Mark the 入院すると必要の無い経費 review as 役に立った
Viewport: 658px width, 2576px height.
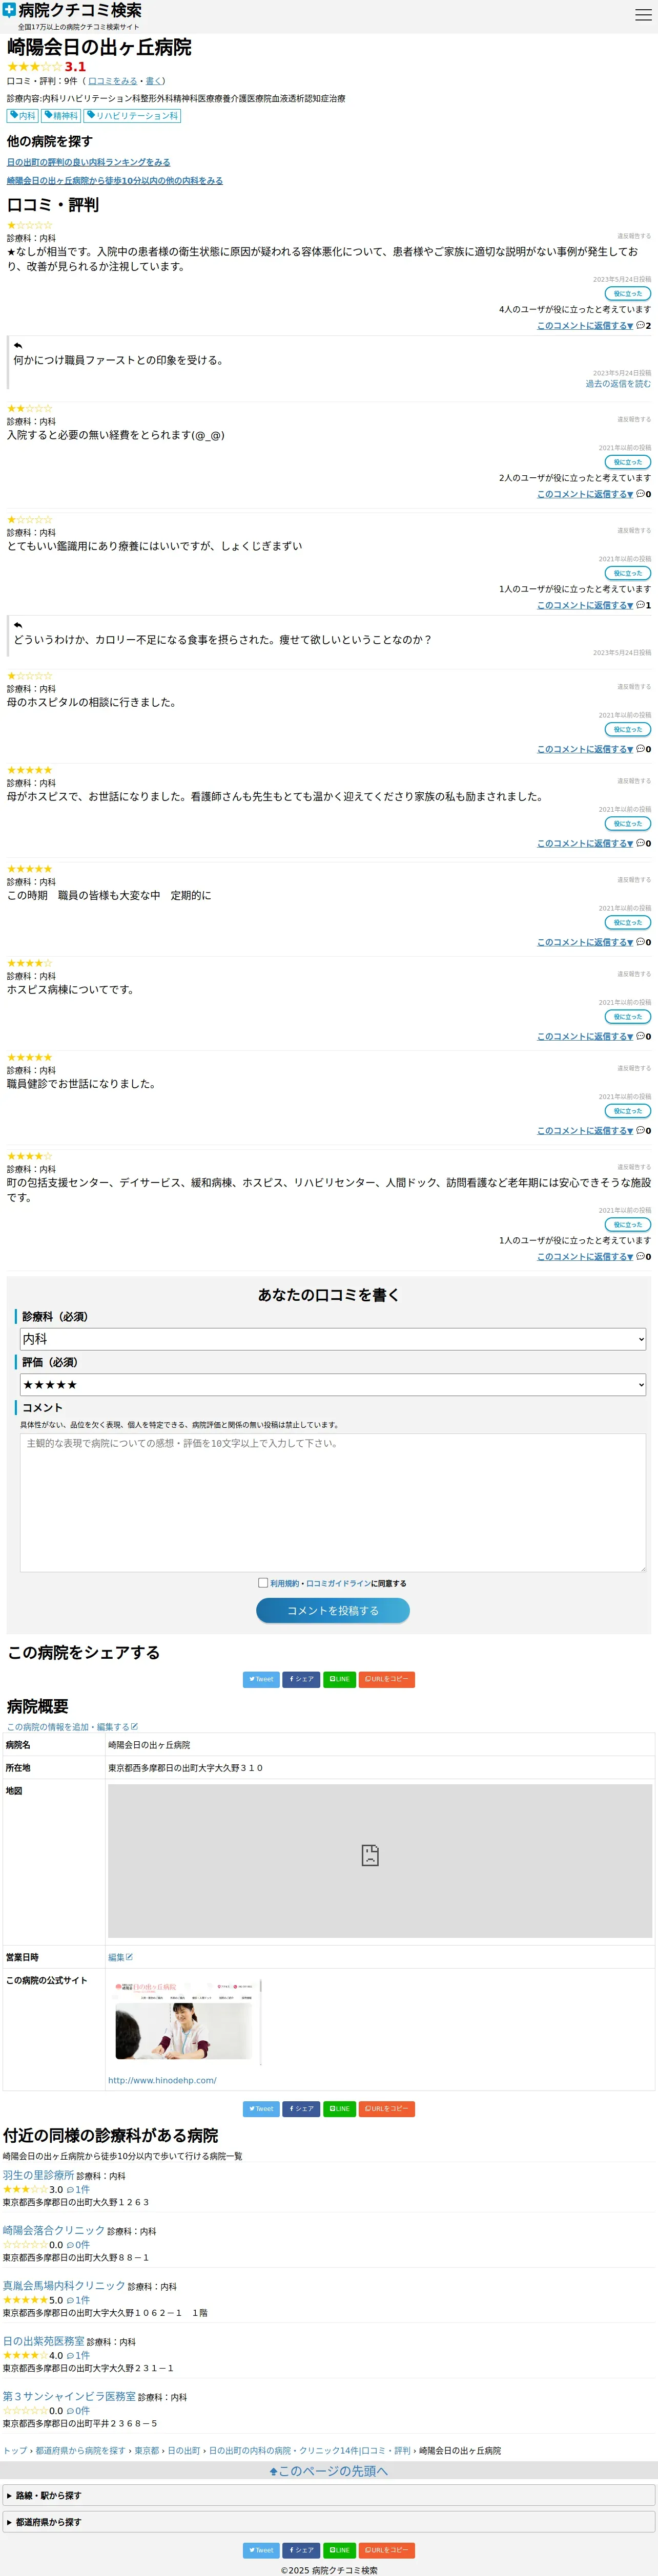point(628,462)
